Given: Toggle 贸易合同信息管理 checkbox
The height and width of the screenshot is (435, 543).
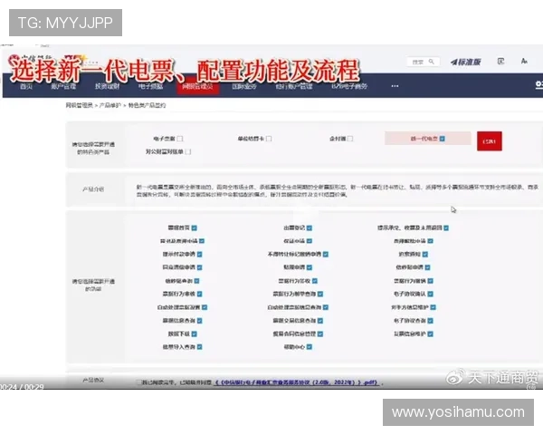Looking at the screenshot, I should 320,334.
